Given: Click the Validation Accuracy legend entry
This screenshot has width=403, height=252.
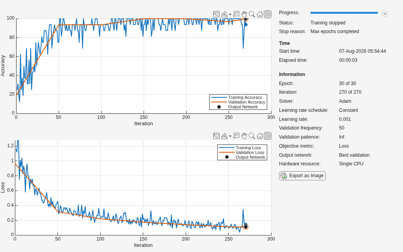Looking at the screenshot, I should [238, 102].
